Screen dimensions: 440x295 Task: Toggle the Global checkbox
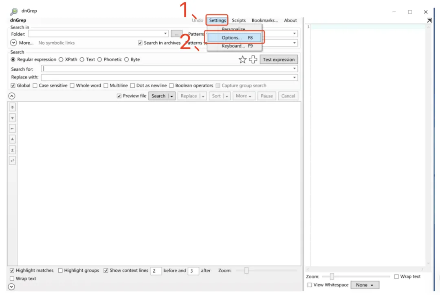point(13,86)
